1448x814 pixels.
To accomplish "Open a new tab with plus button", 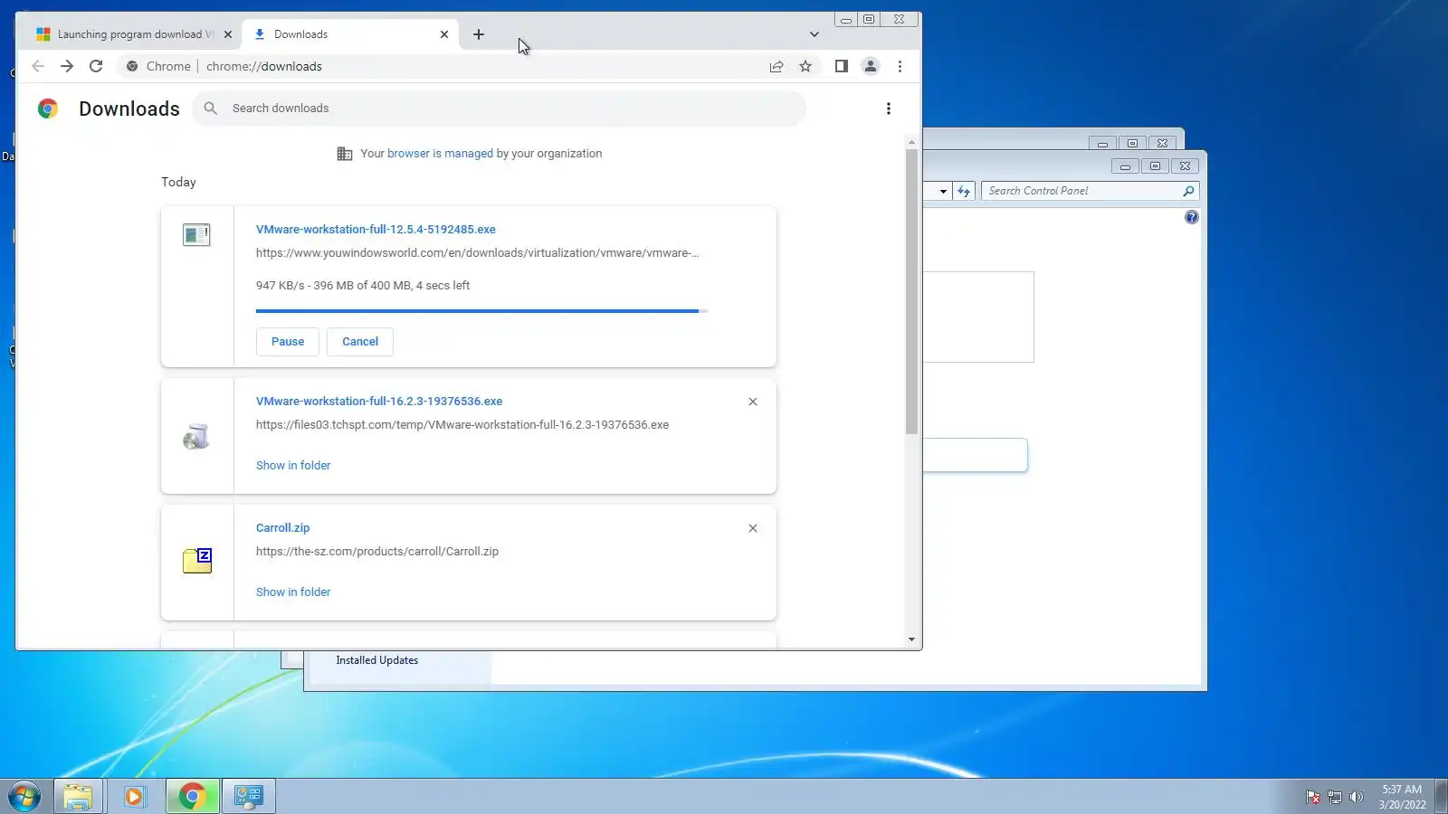I will coord(479,34).
